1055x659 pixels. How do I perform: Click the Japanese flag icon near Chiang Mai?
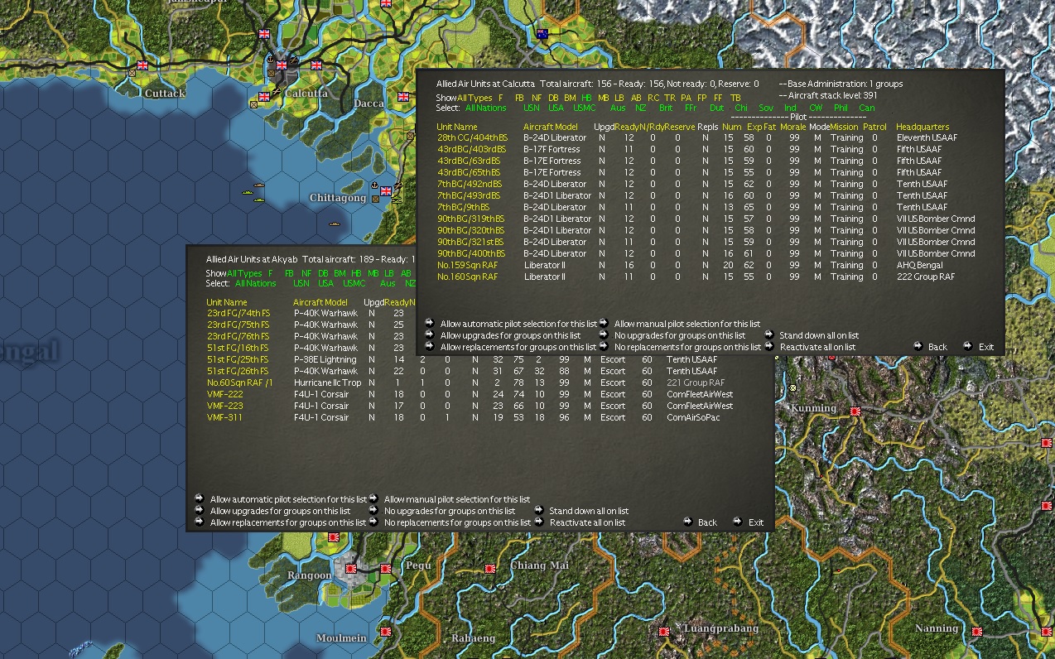pyautogui.click(x=490, y=569)
